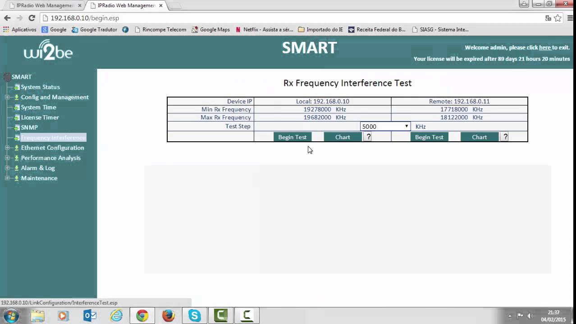
Task: Select the Frequency Interference tree item
Action: 53,138
